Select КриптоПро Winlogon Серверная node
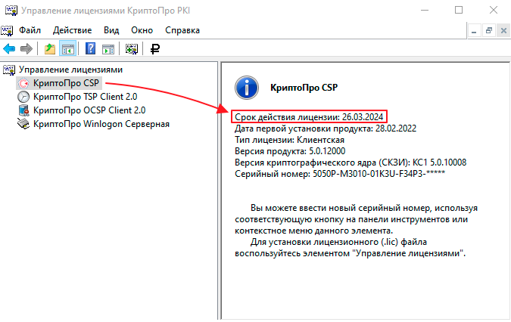 (x=101, y=124)
